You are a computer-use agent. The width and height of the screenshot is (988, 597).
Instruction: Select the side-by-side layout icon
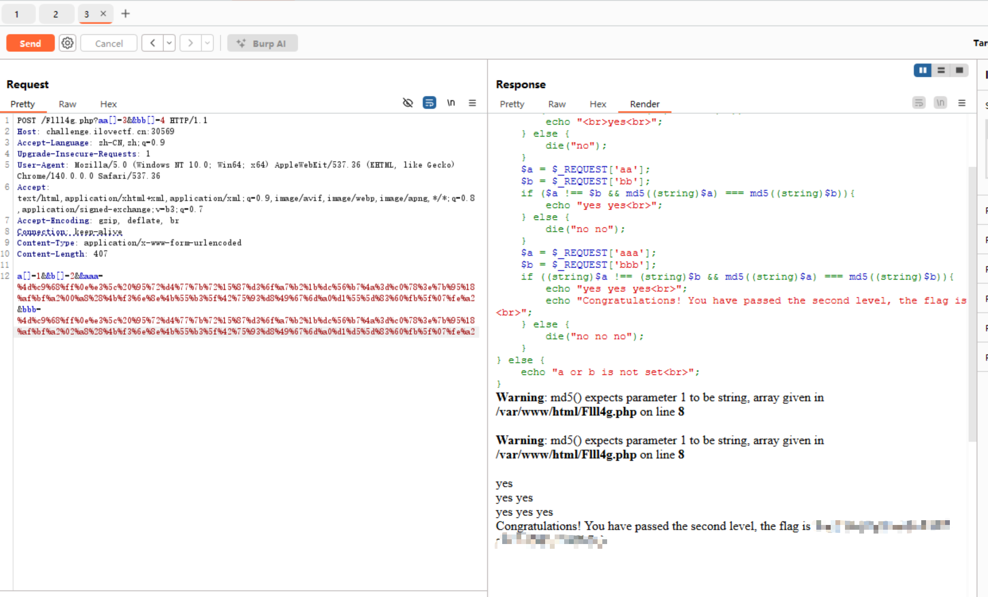[922, 70]
